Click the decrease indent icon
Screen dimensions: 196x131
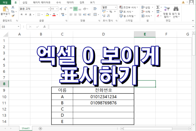coord(85,15)
